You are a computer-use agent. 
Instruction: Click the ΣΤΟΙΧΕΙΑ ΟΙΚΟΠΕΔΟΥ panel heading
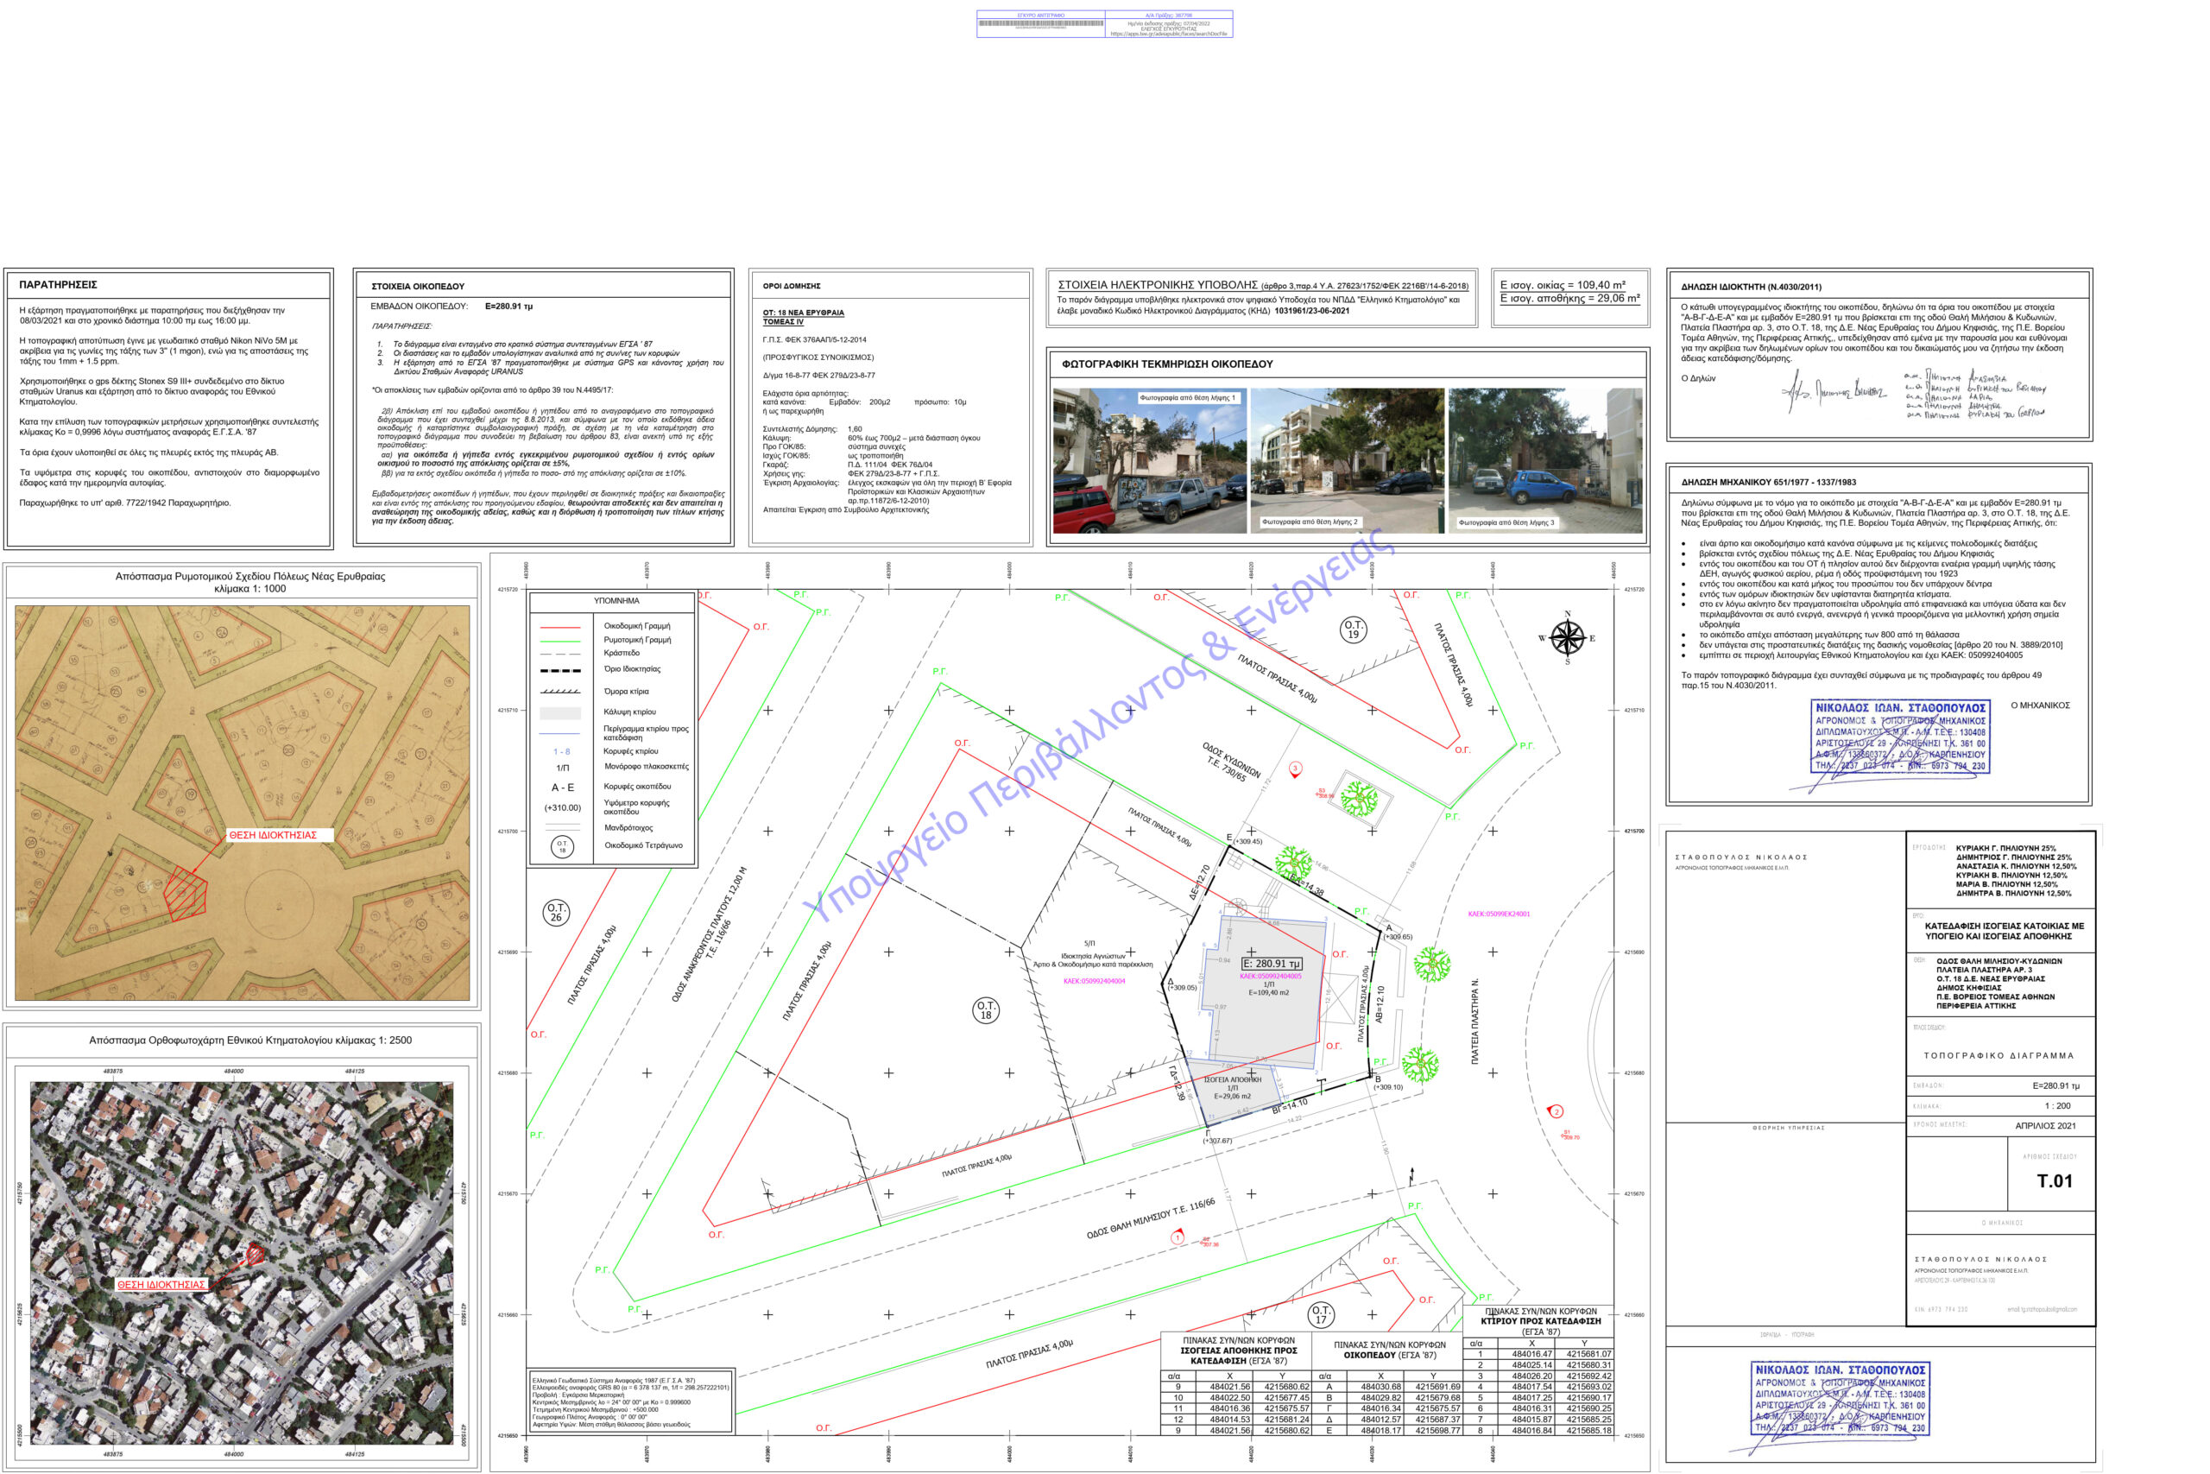[418, 287]
